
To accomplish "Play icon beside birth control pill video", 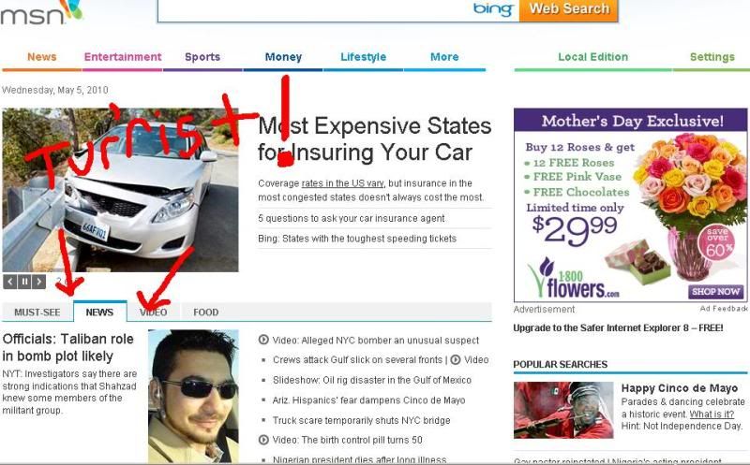I will click(x=263, y=440).
